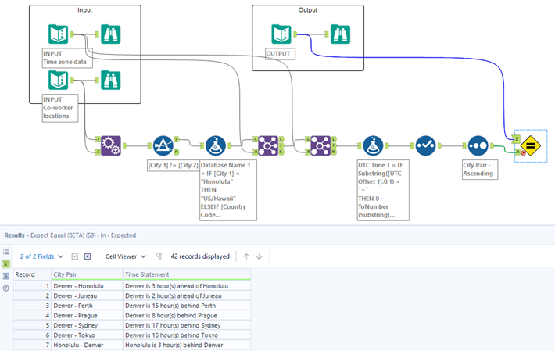Click the Filter tool True output anchor
This screenshot has width=555, height=351.
point(176,139)
